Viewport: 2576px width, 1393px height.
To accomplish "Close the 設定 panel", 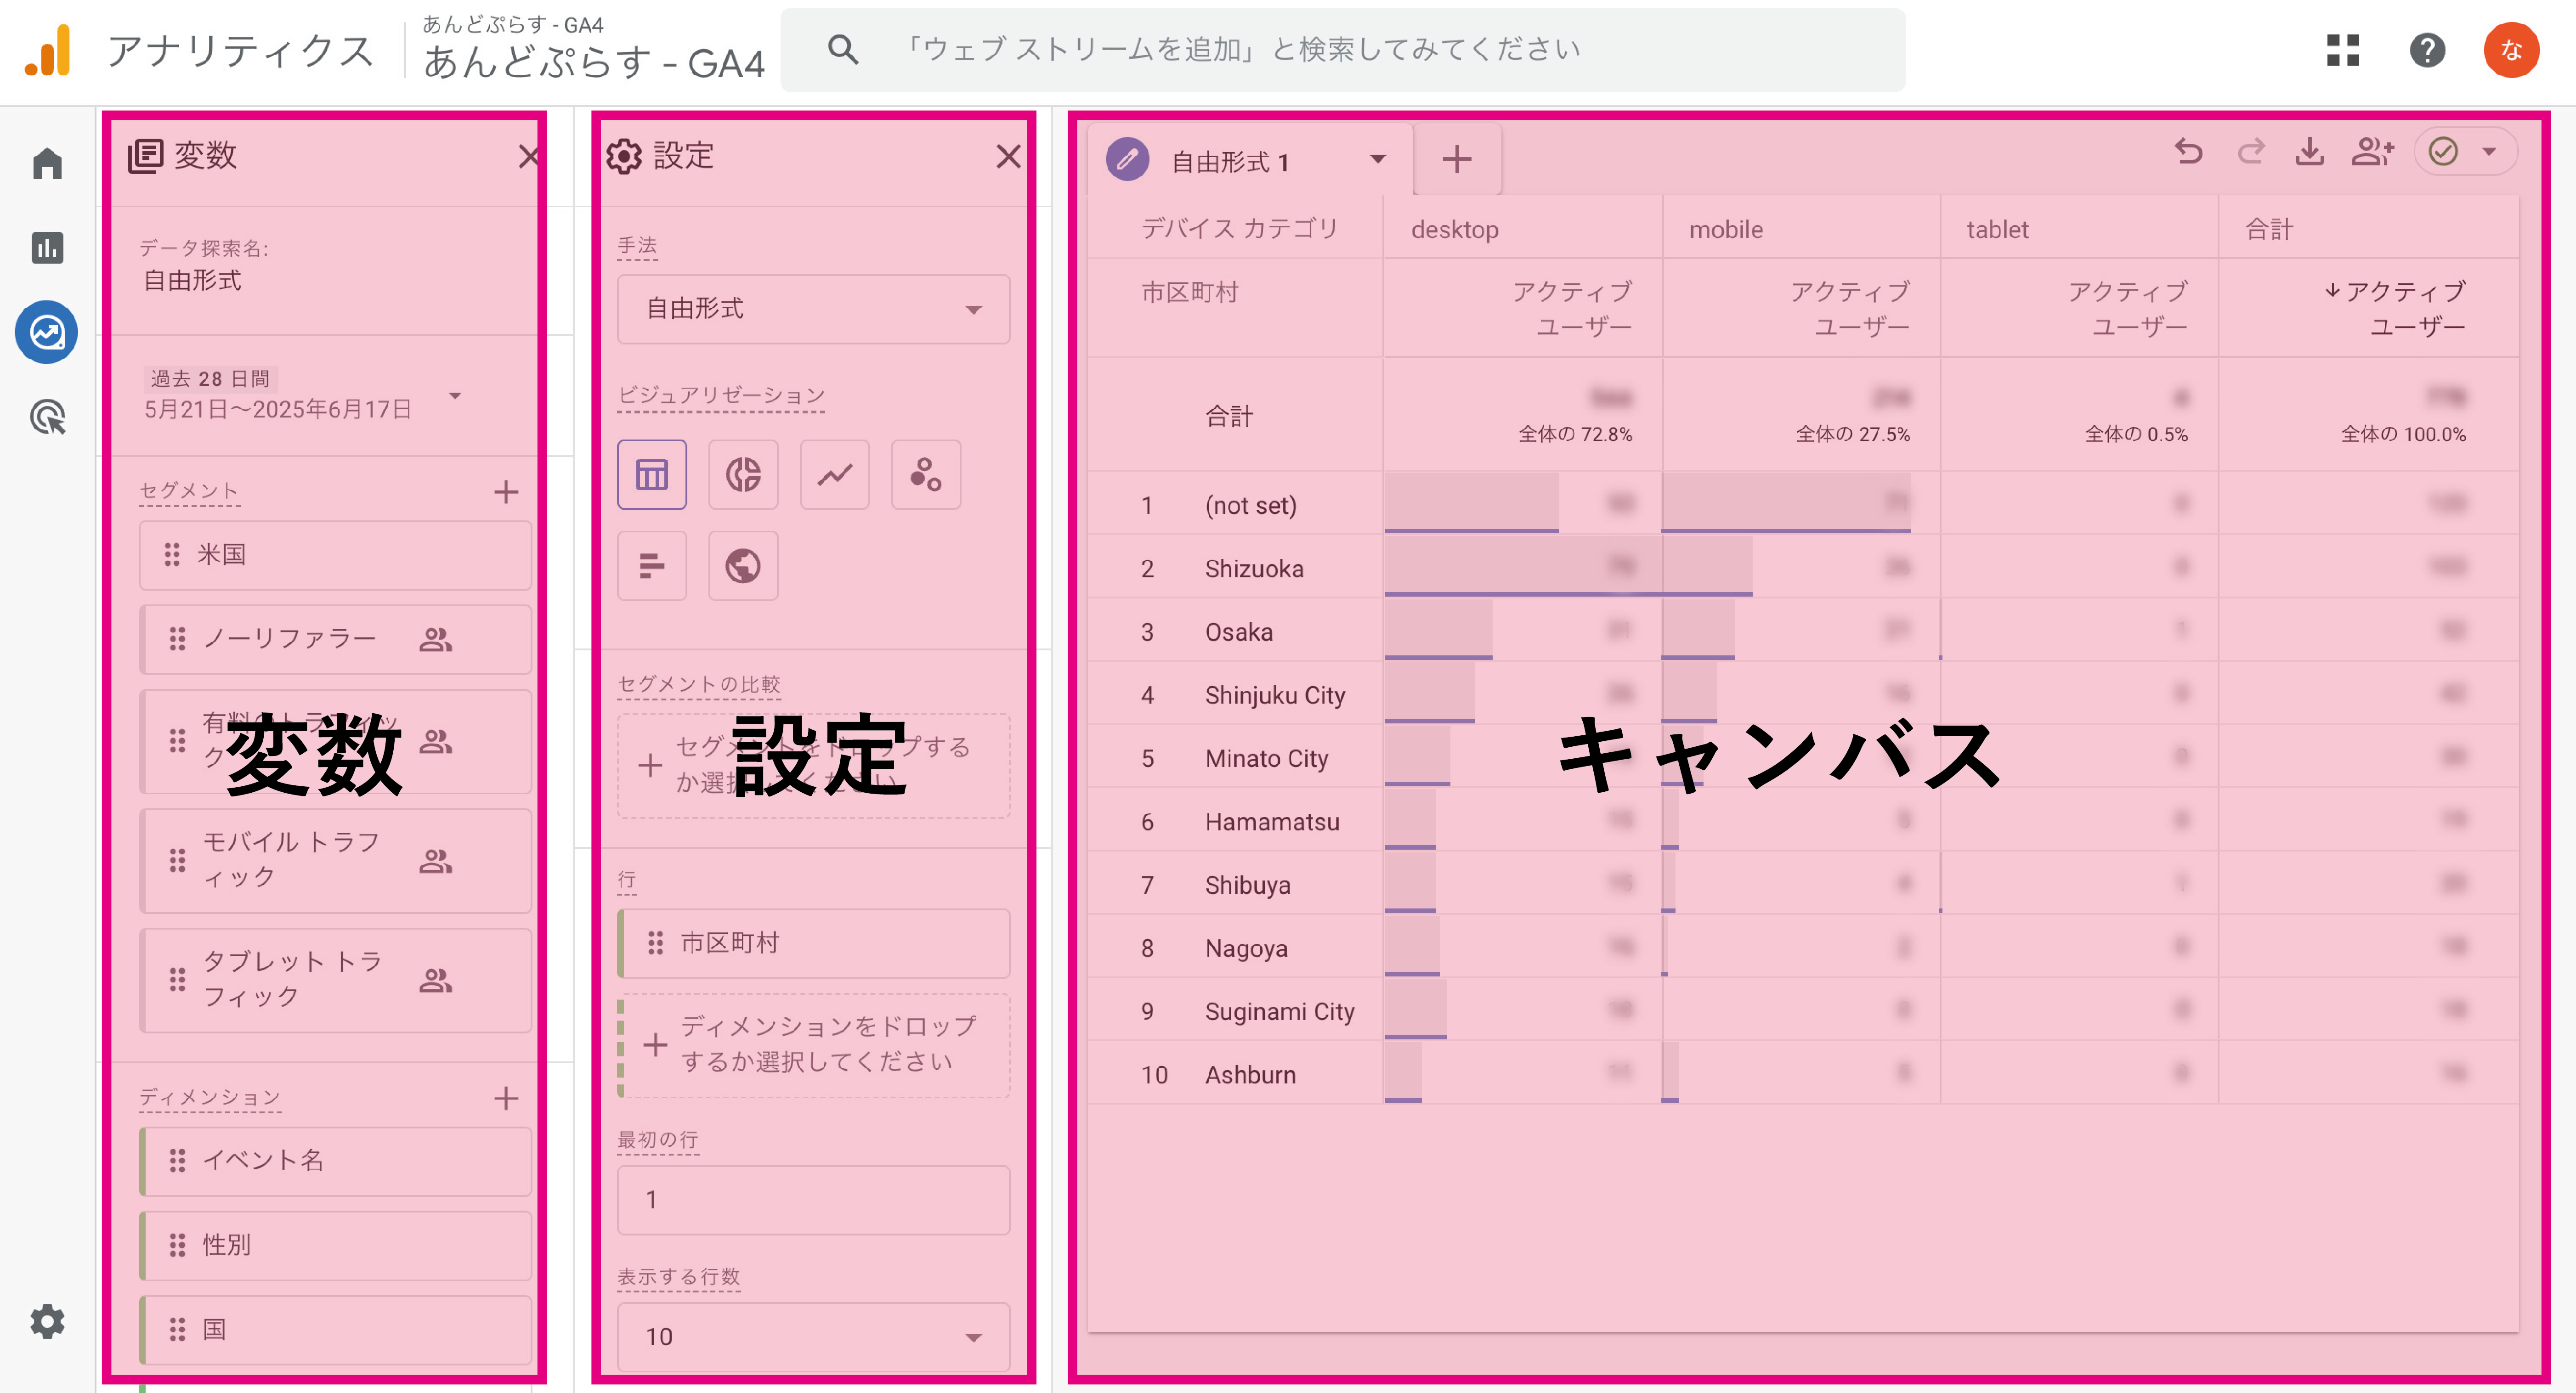I will [x=1008, y=156].
